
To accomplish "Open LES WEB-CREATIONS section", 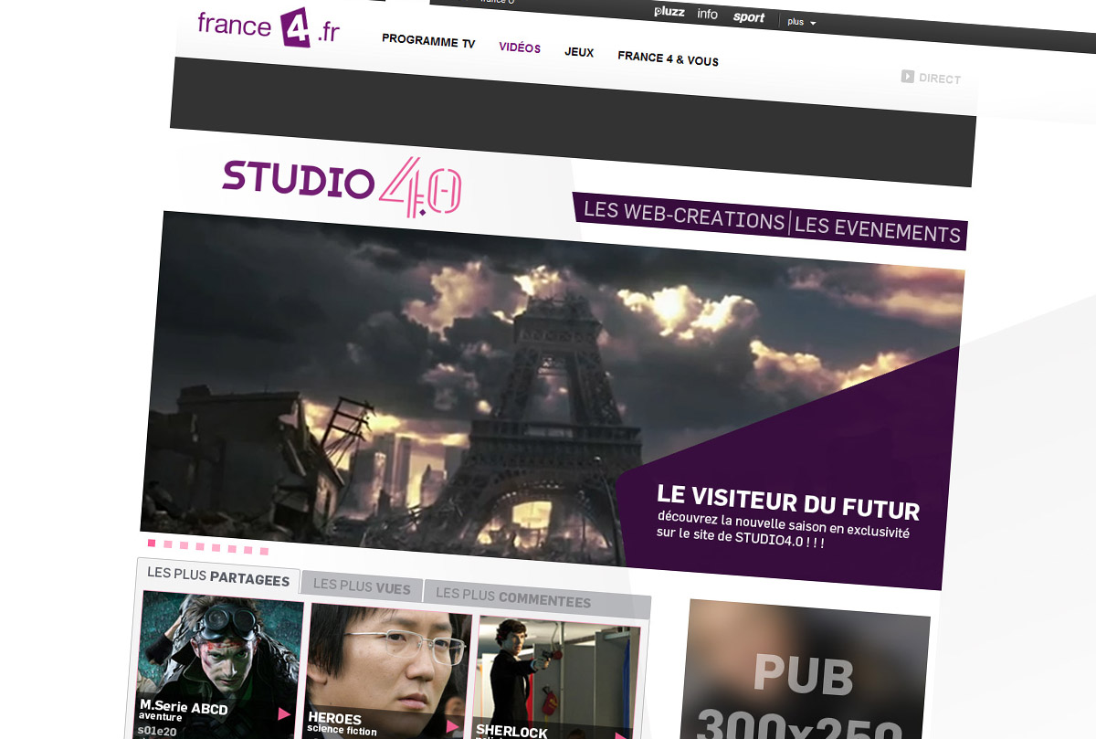I will point(684,216).
